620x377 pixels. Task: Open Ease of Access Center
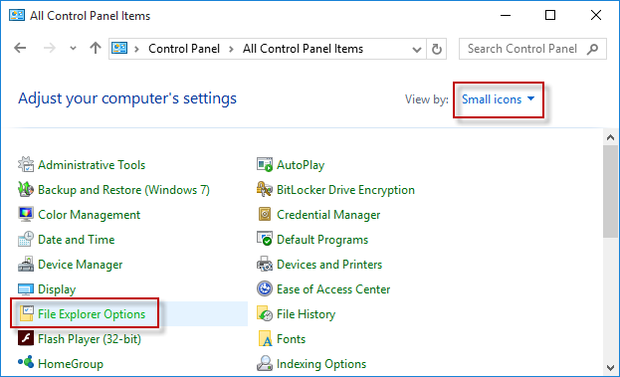333,289
